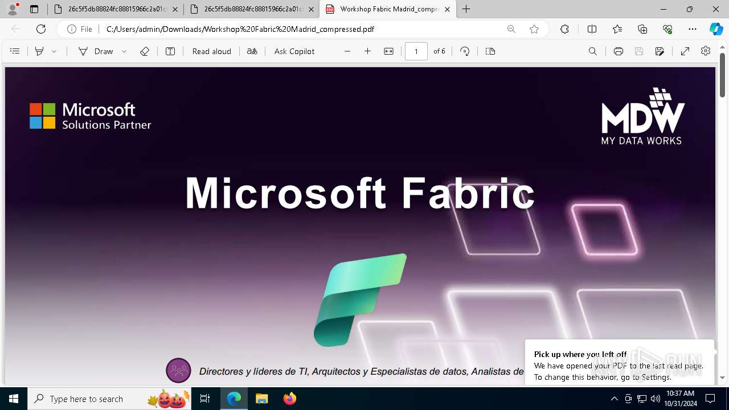Image resolution: width=729 pixels, height=410 pixels.
Task: Zoom out using the minus button
Action: (x=347, y=51)
